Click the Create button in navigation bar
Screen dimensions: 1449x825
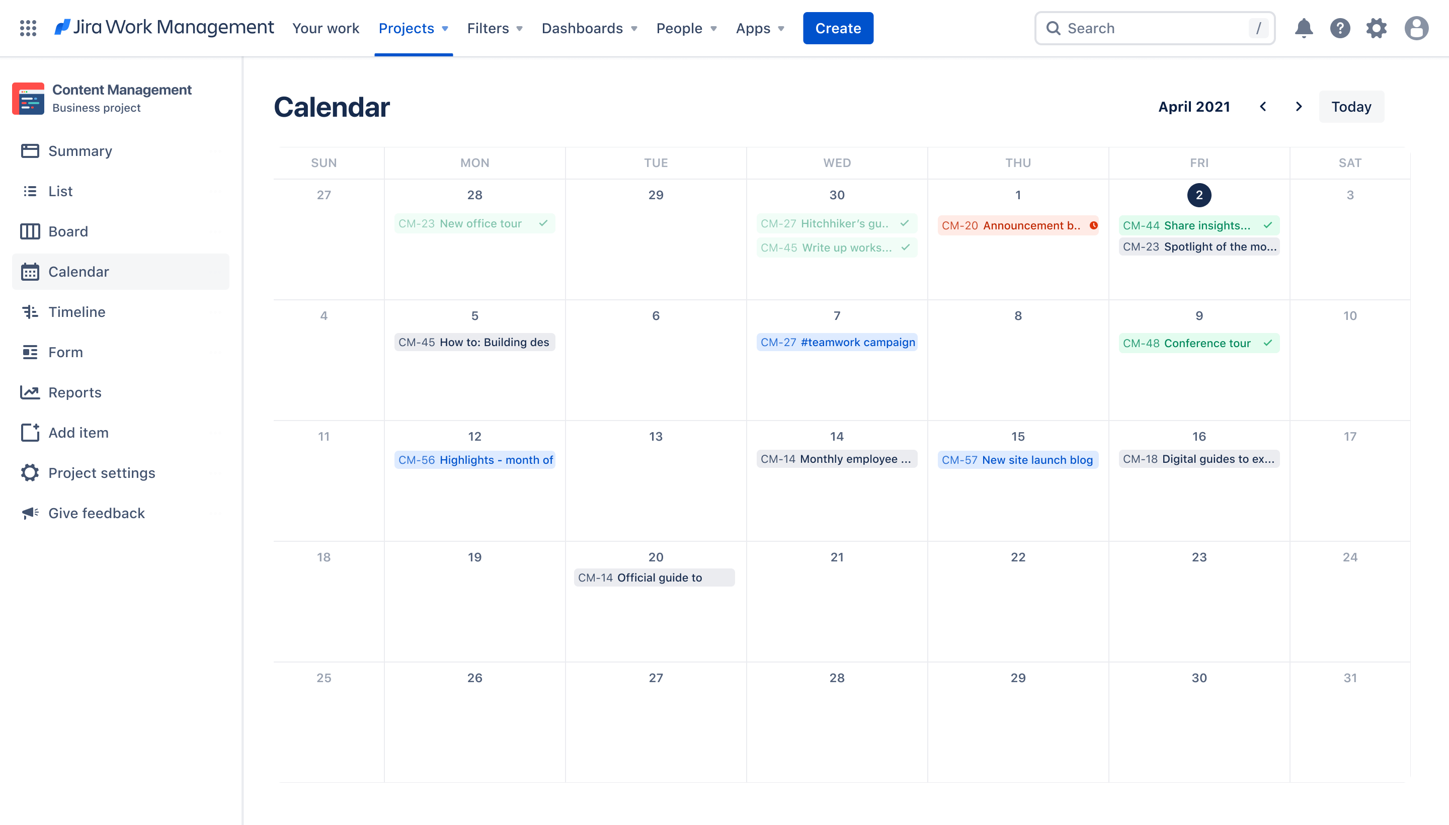tap(838, 28)
